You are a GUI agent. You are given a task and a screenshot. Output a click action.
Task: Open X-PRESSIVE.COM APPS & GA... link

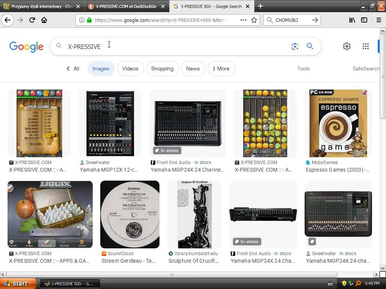[x=49, y=261]
